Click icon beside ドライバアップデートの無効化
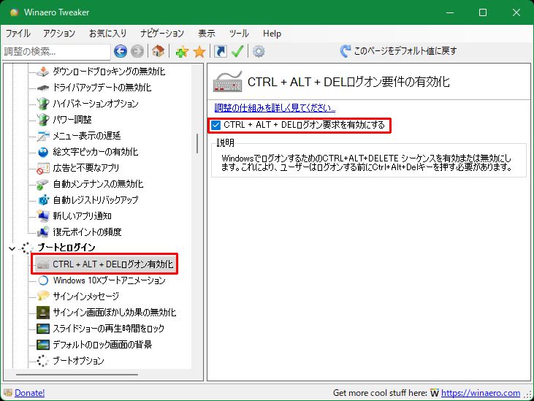534x401 pixels. [x=43, y=88]
